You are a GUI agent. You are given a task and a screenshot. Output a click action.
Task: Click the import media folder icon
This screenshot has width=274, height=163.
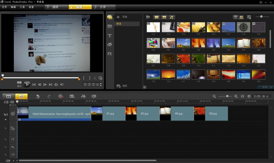pos(148,17)
